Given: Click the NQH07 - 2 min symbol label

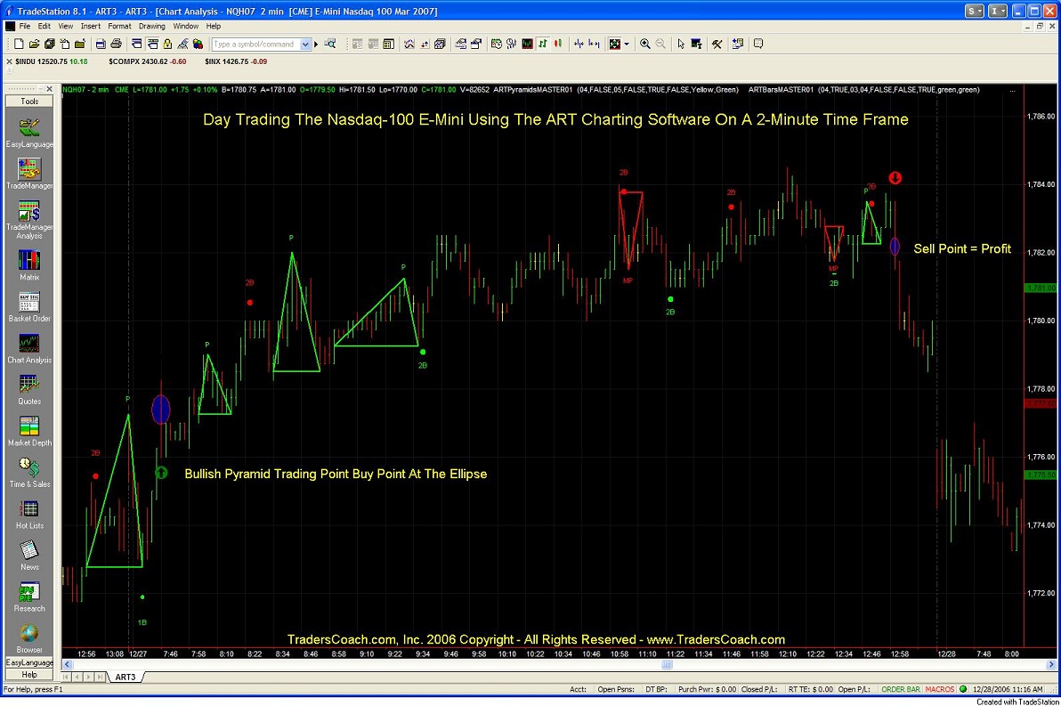Looking at the screenshot, I should pyautogui.click(x=85, y=89).
